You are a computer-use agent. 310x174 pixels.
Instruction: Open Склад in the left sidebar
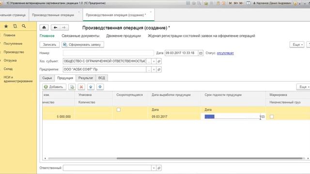pos(8,69)
